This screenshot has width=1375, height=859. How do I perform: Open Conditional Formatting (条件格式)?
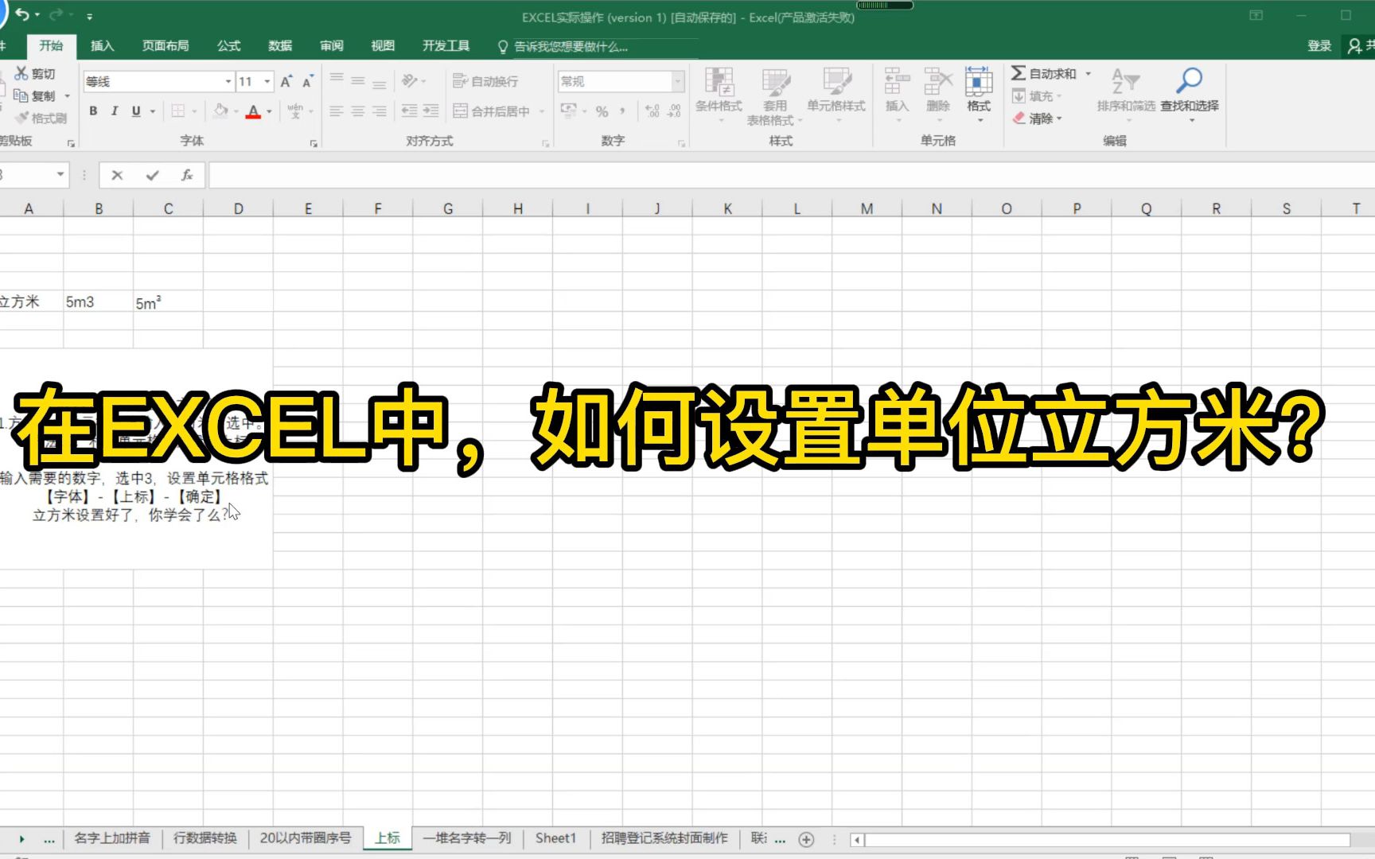click(719, 95)
